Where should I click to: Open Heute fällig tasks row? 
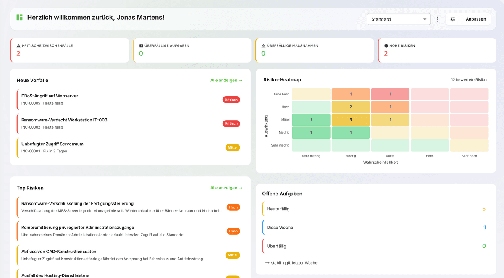coord(376,209)
